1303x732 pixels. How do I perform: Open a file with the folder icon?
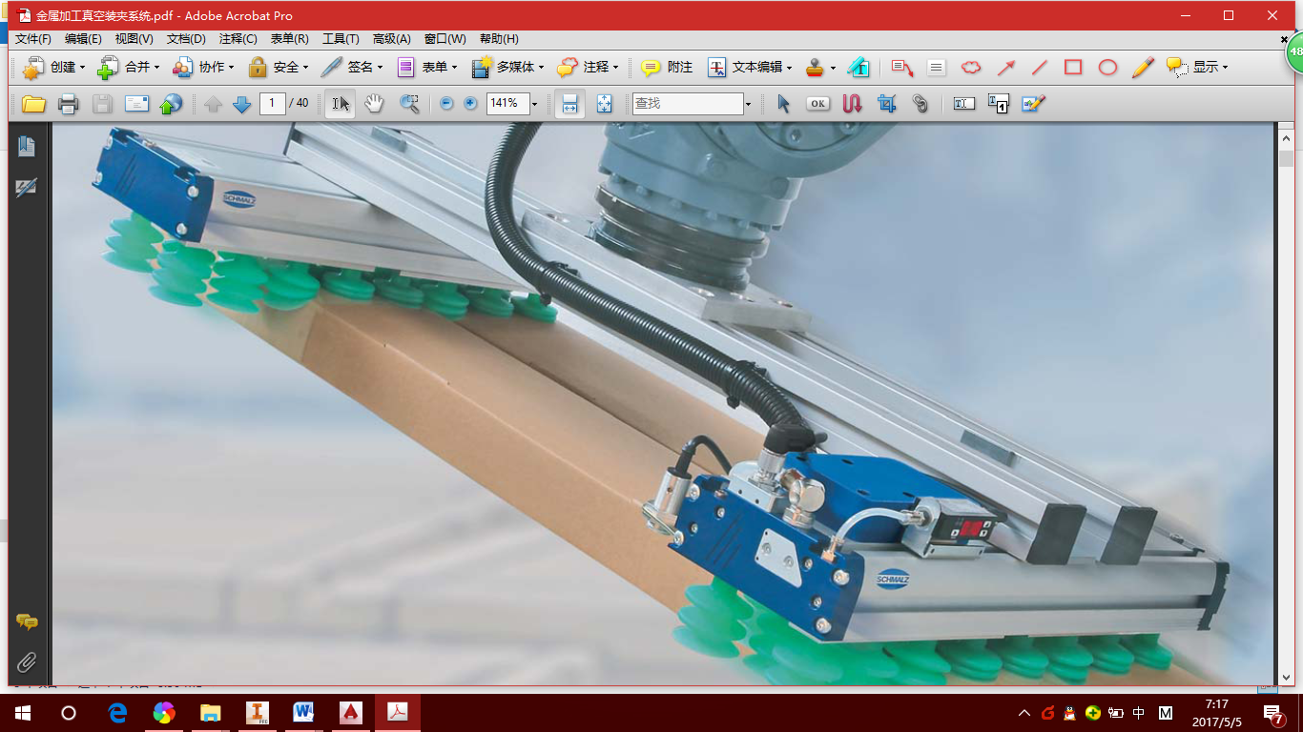pos(34,104)
